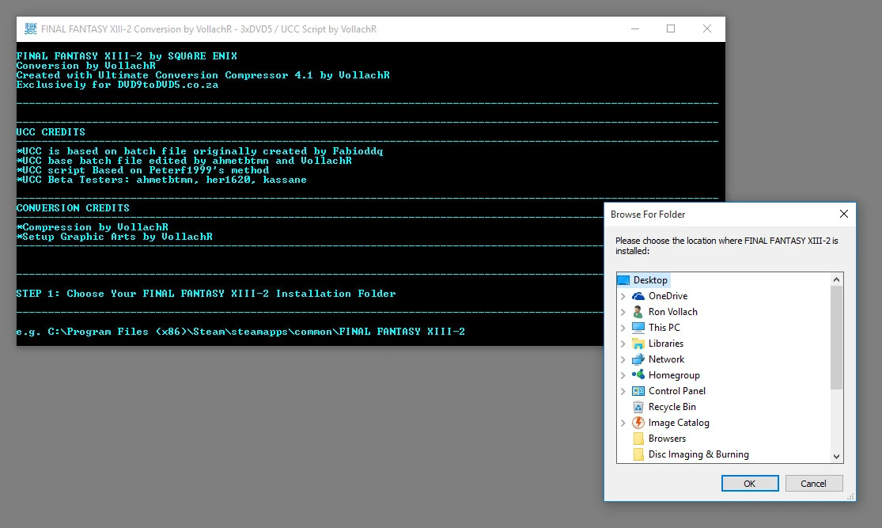Screen dimensions: 882x528
Task: Close the FINAL FANTASY XIII-2 Conversion window
Action: 707,28
